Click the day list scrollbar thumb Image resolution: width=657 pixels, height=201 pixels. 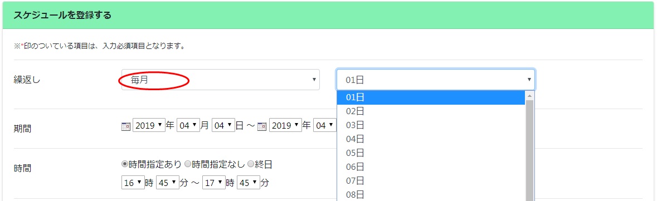pos(529,151)
